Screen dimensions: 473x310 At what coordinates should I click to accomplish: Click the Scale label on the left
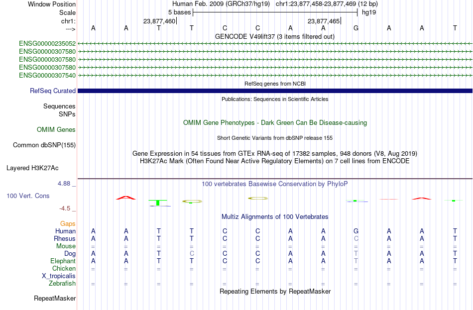pos(67,12)
